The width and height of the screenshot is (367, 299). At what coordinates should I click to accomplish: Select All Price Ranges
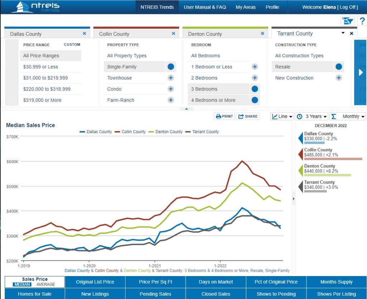pos(51,56)
